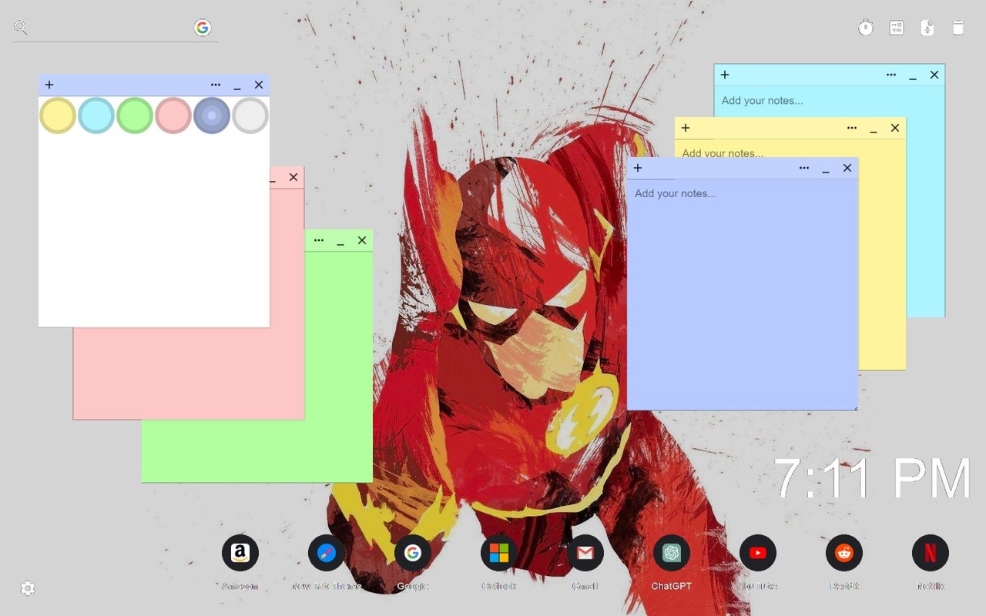Open the Amazon shortcut
The image size is (986, 616).
240,553
